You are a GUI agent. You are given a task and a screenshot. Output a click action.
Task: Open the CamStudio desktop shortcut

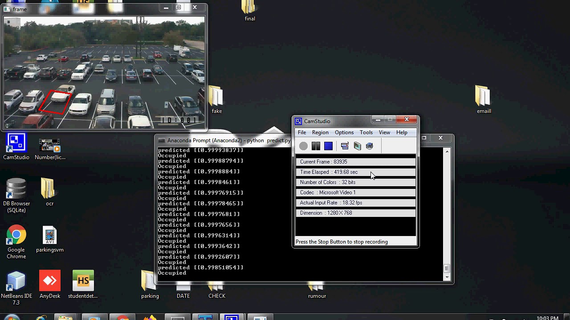pyautogui.click(x=16, y=147)
